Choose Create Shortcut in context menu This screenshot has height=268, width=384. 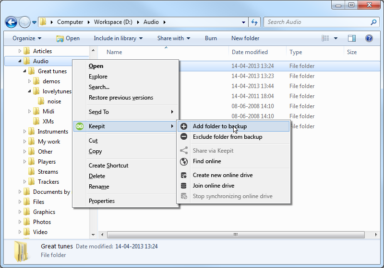pos(126,166)
